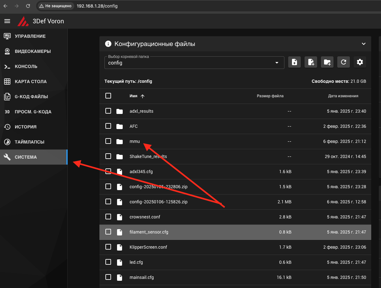Check the ShakeTune_results folder checkbox
The image size is (381, 288).
click(x=108, y=156)
